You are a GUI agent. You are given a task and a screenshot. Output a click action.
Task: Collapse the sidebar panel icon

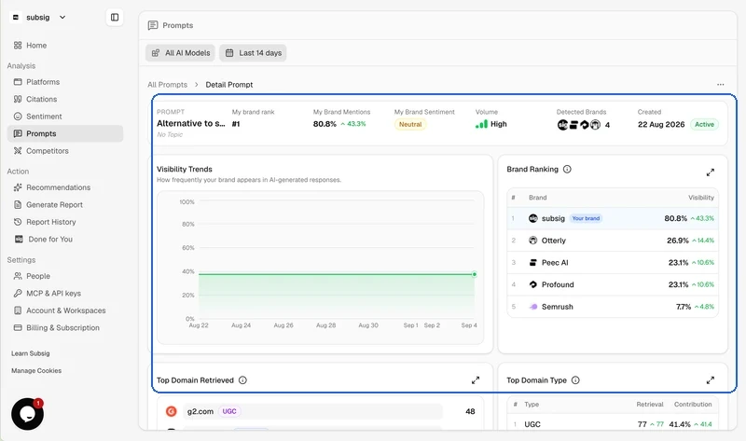[x=115, y=17]
